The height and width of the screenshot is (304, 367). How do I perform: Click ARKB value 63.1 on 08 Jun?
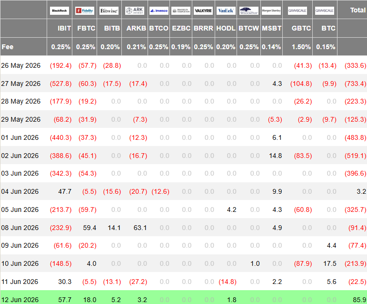[x=140, y=228]
